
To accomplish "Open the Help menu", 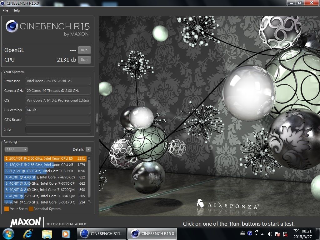I will coord(16,10).
